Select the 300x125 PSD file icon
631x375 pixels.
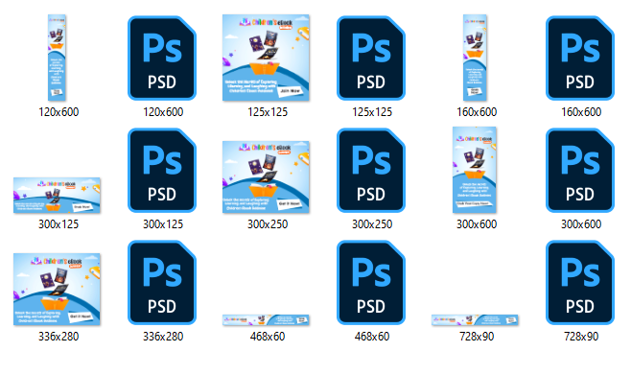[162, 170]
